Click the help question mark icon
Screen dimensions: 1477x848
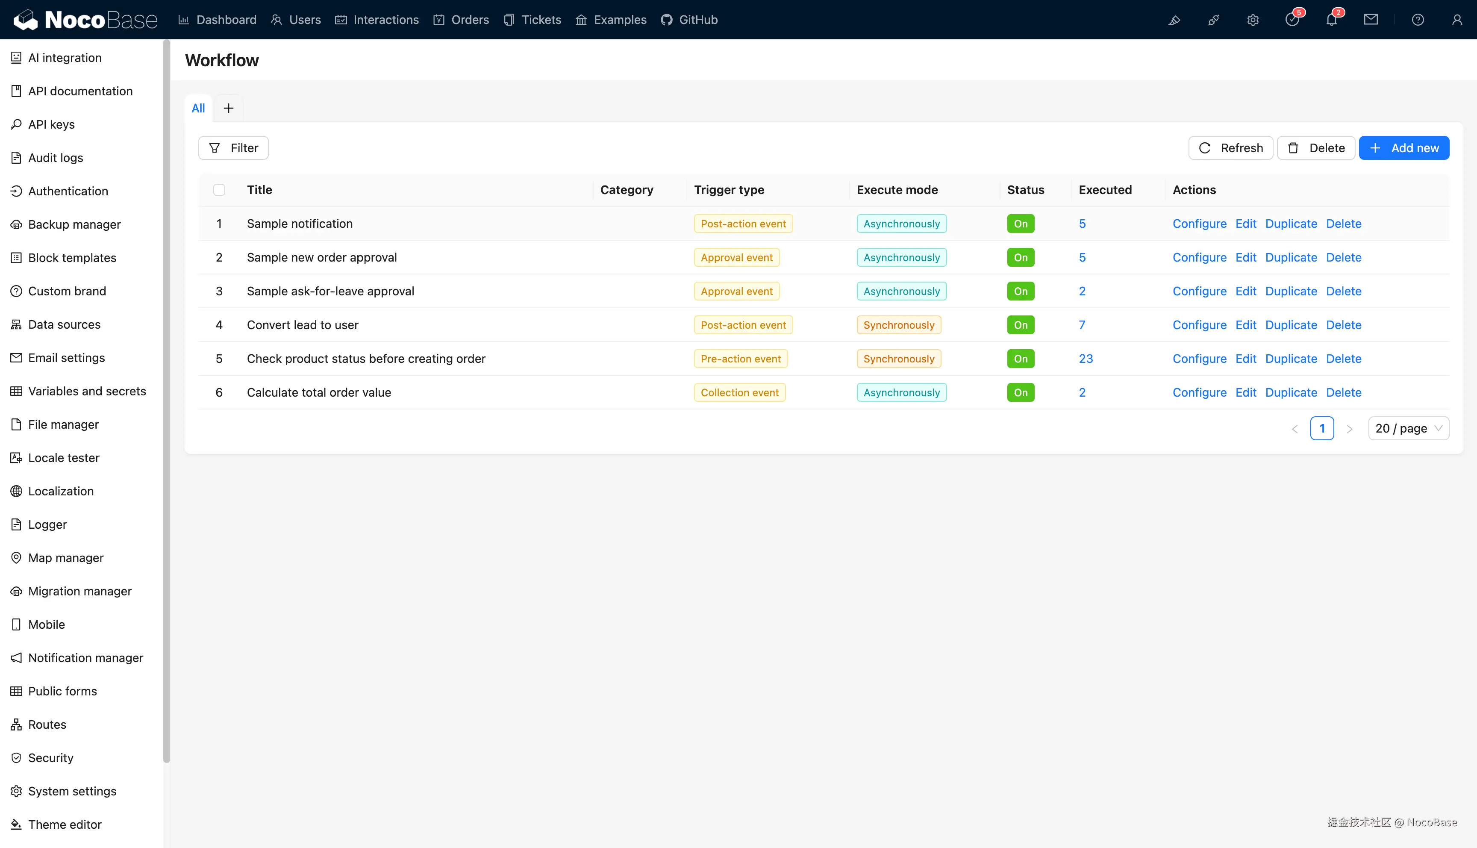pos(1418,20)
